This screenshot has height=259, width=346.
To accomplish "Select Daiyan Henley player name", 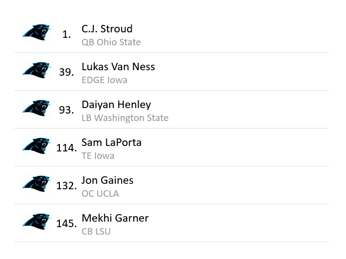I will pyautogui.click(x=116, y=105).
